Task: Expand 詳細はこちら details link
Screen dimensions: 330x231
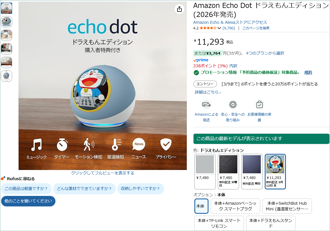Action: click(208, 92)
